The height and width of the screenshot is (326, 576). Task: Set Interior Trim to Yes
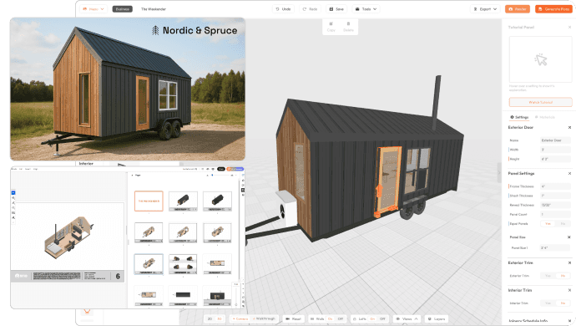coord(548,303)
